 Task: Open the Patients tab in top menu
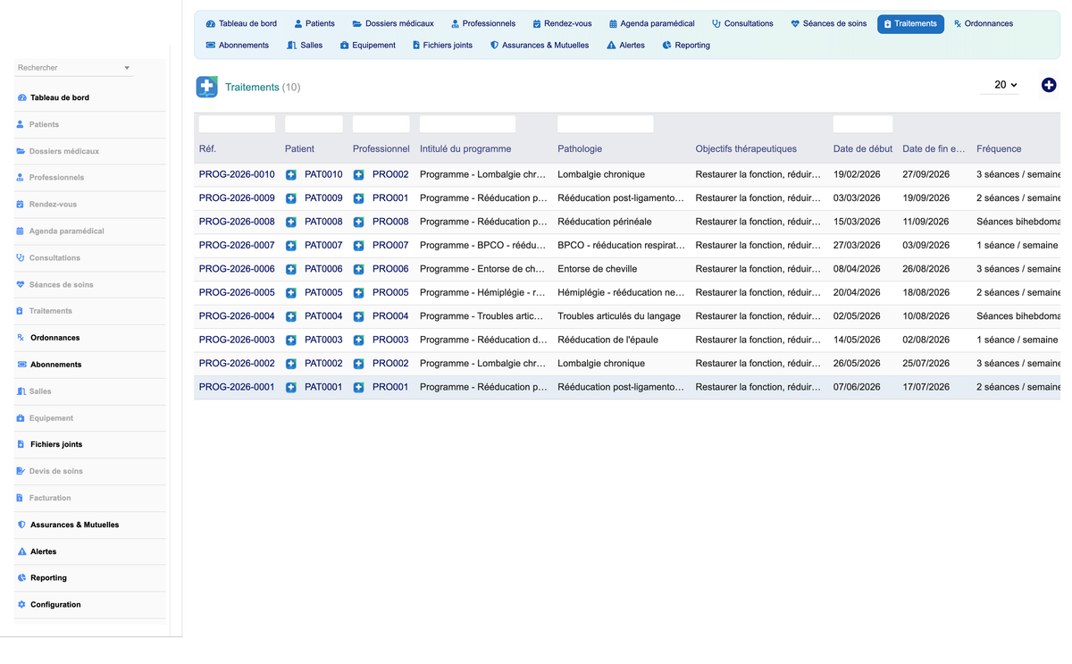[x=314, y=23]
